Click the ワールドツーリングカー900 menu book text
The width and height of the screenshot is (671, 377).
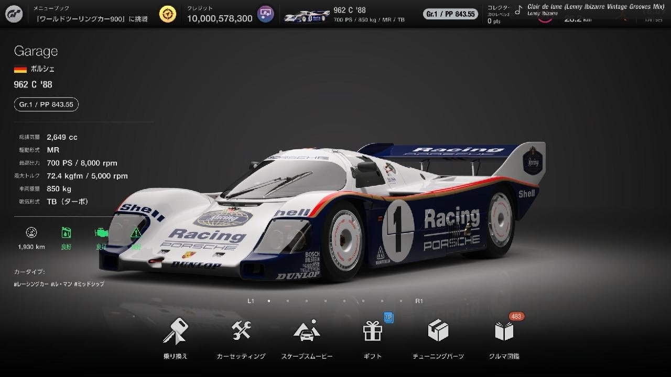click(92, 19)
